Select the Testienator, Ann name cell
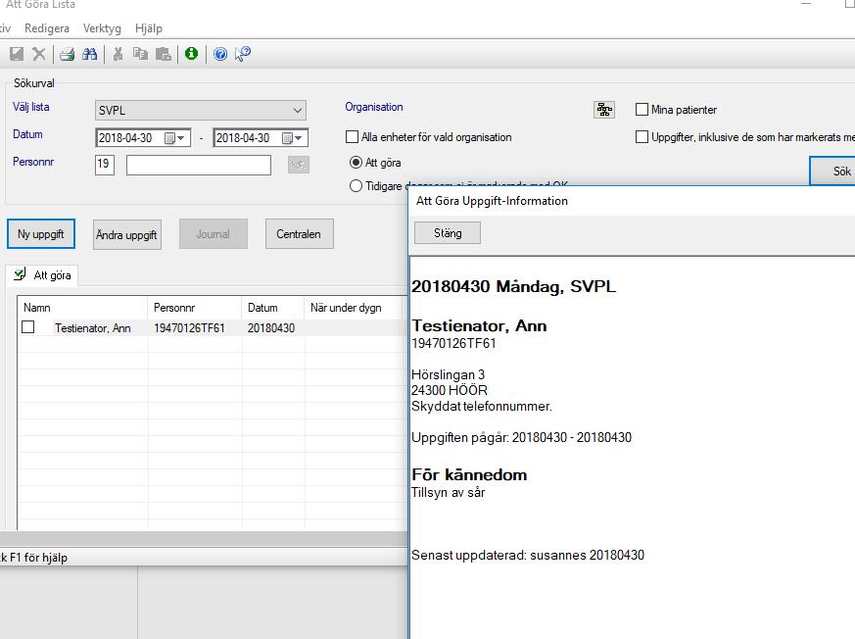855x639 pixels. 93,328
